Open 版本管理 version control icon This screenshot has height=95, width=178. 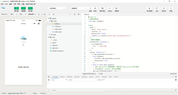tap(149, 8)
